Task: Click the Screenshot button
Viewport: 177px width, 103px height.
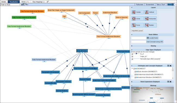Action: tap(150, 5)
